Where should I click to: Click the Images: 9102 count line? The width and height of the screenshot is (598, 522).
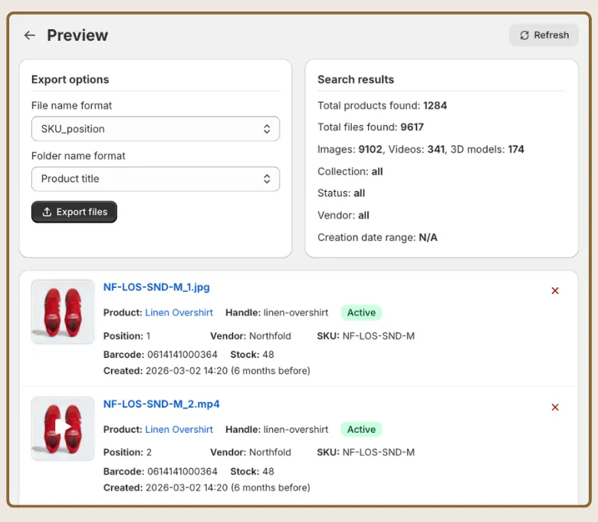(421, 149)
